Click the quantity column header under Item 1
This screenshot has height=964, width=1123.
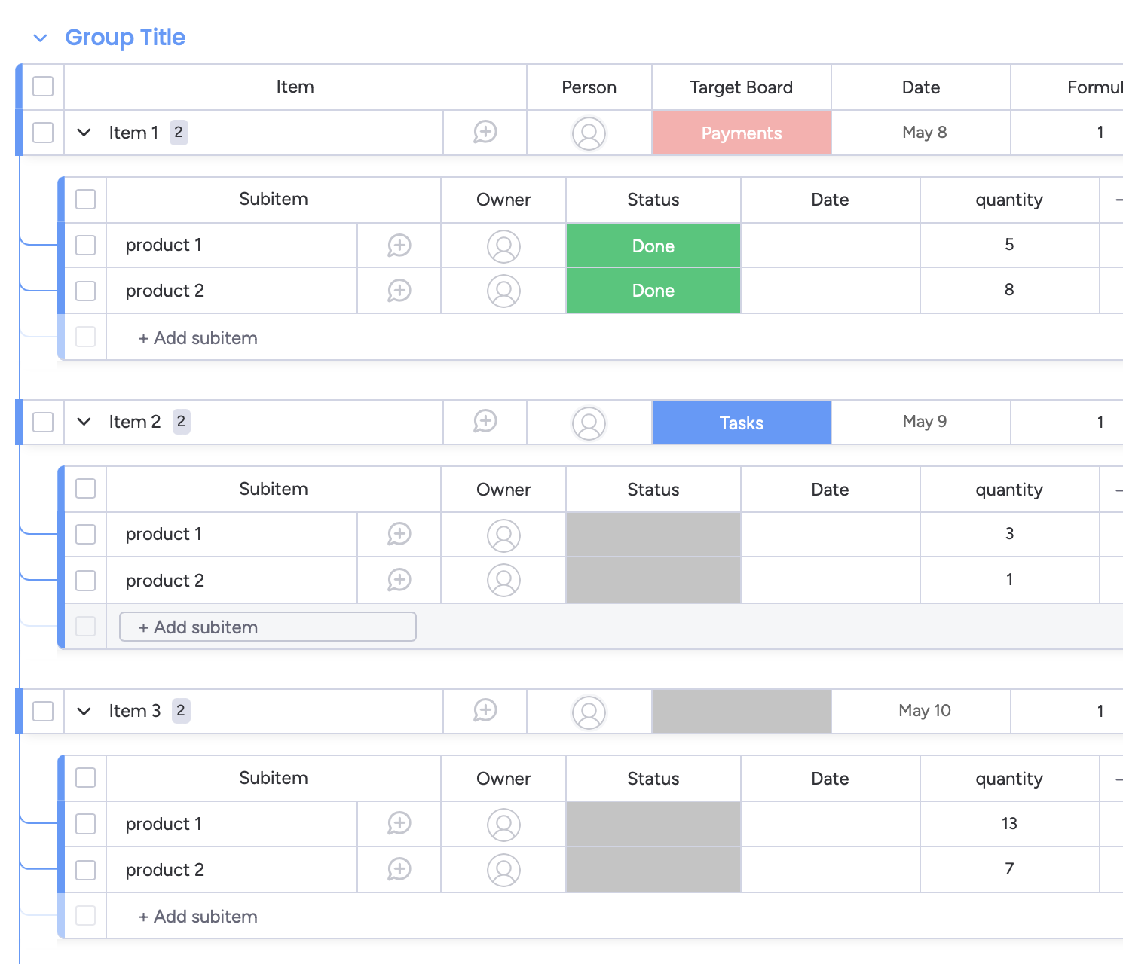1008,200
